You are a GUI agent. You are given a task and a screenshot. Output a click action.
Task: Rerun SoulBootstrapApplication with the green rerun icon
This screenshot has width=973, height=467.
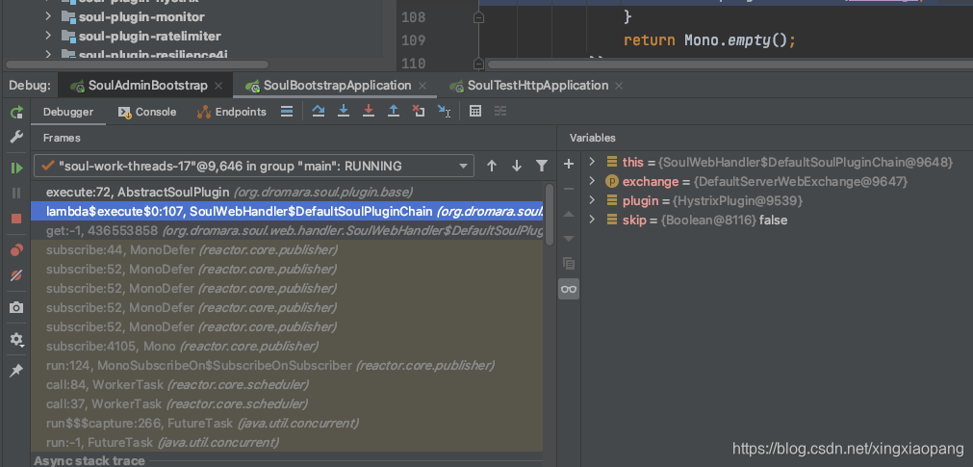pyautogui.click(x=16, y=113)
